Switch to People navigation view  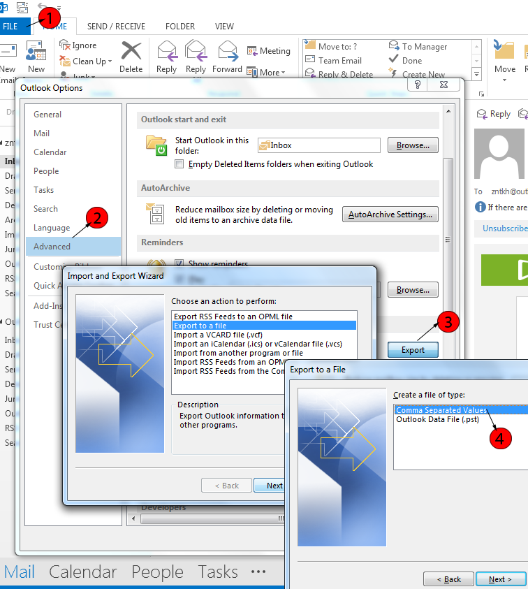click(157, 572)
